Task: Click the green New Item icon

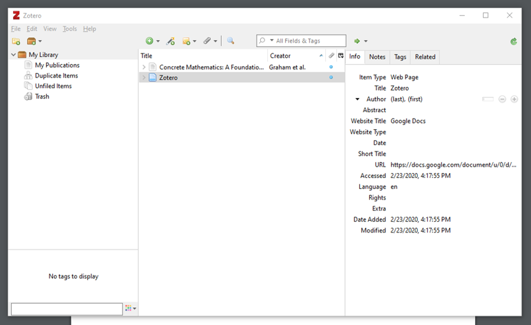Action: point(149,41)
